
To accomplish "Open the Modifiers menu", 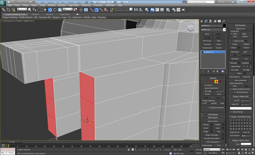I will click(x=52, y=5).
